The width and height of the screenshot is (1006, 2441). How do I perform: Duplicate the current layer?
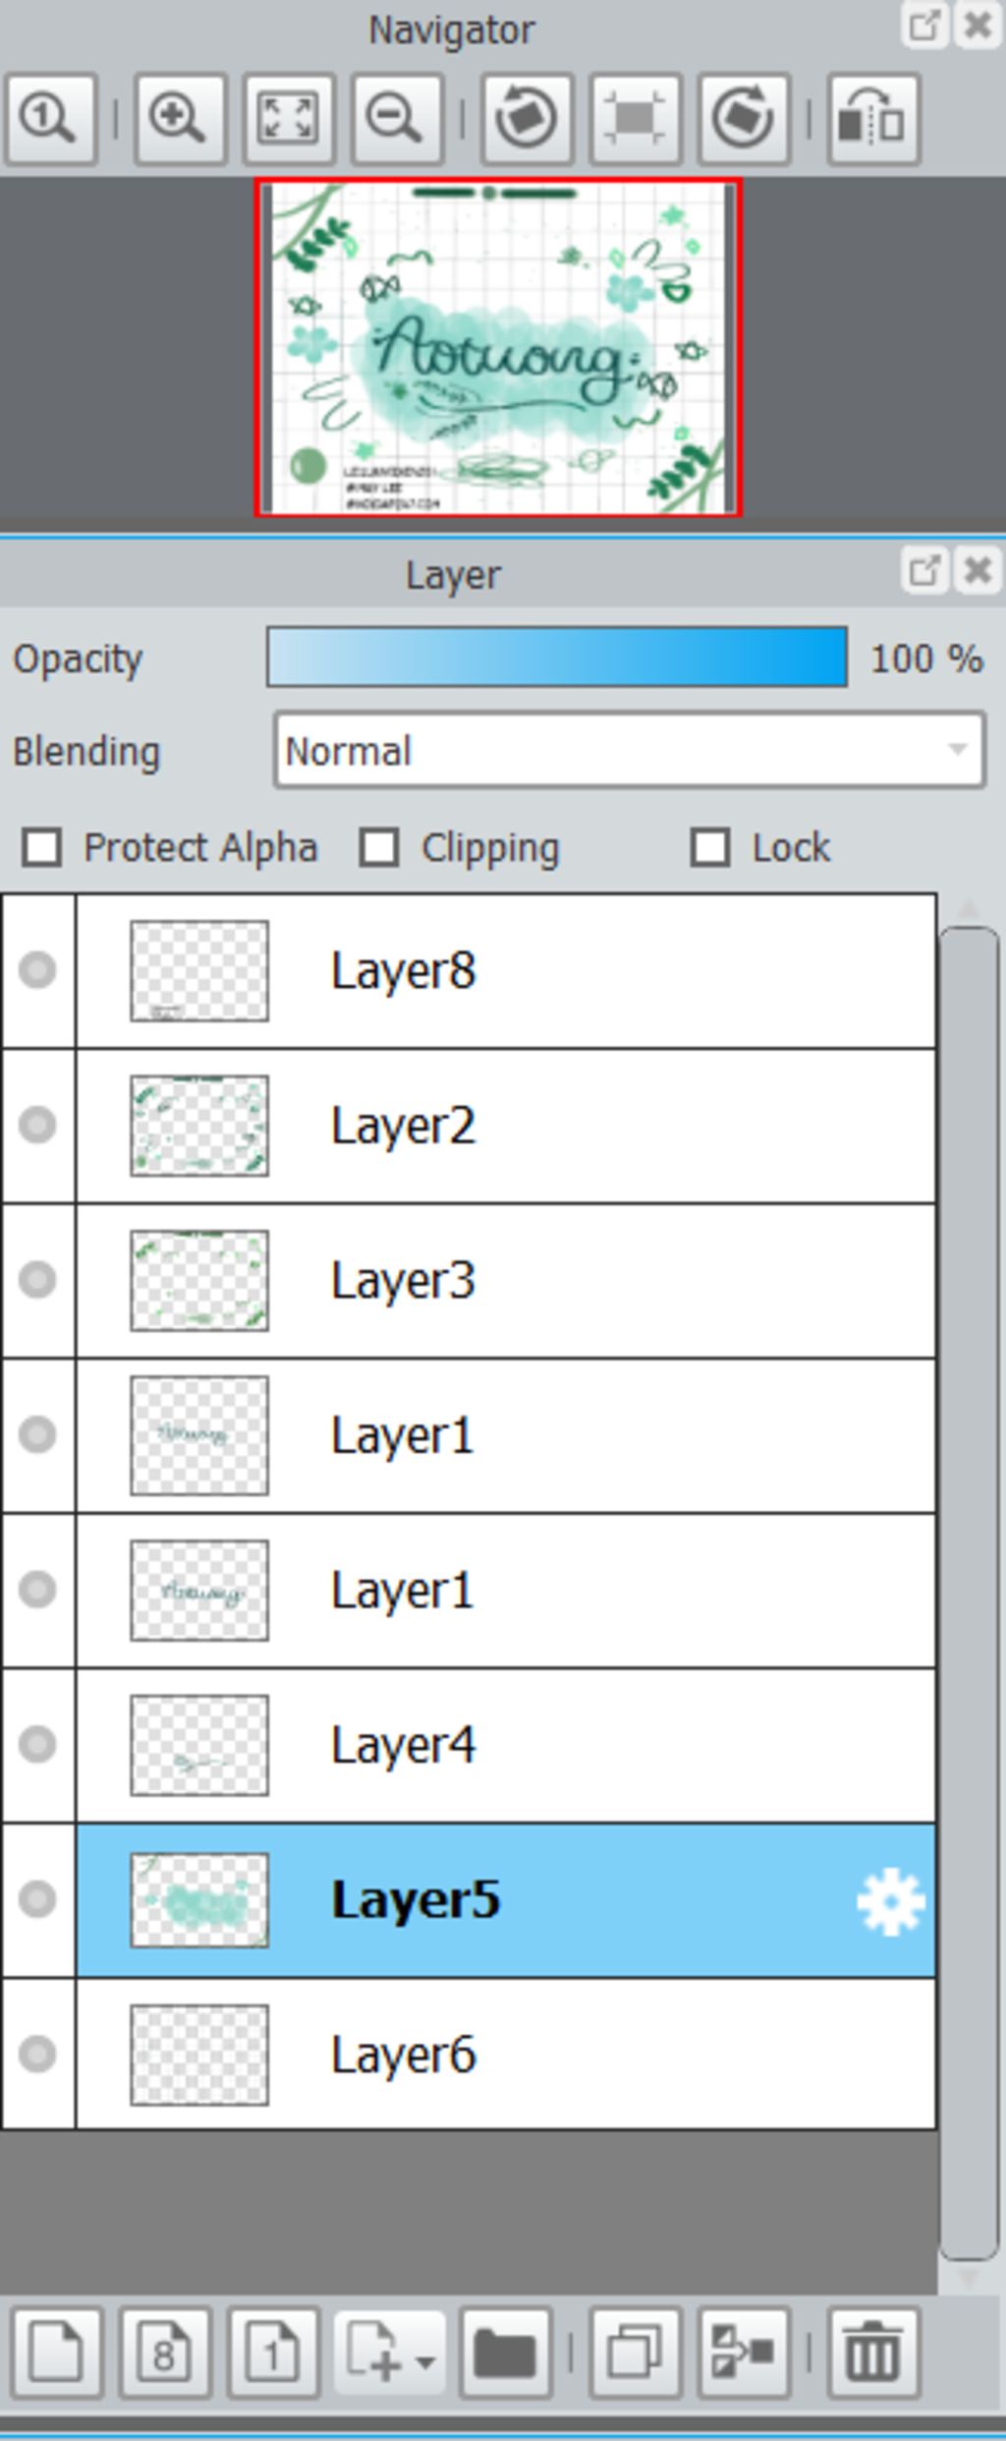635,2354
